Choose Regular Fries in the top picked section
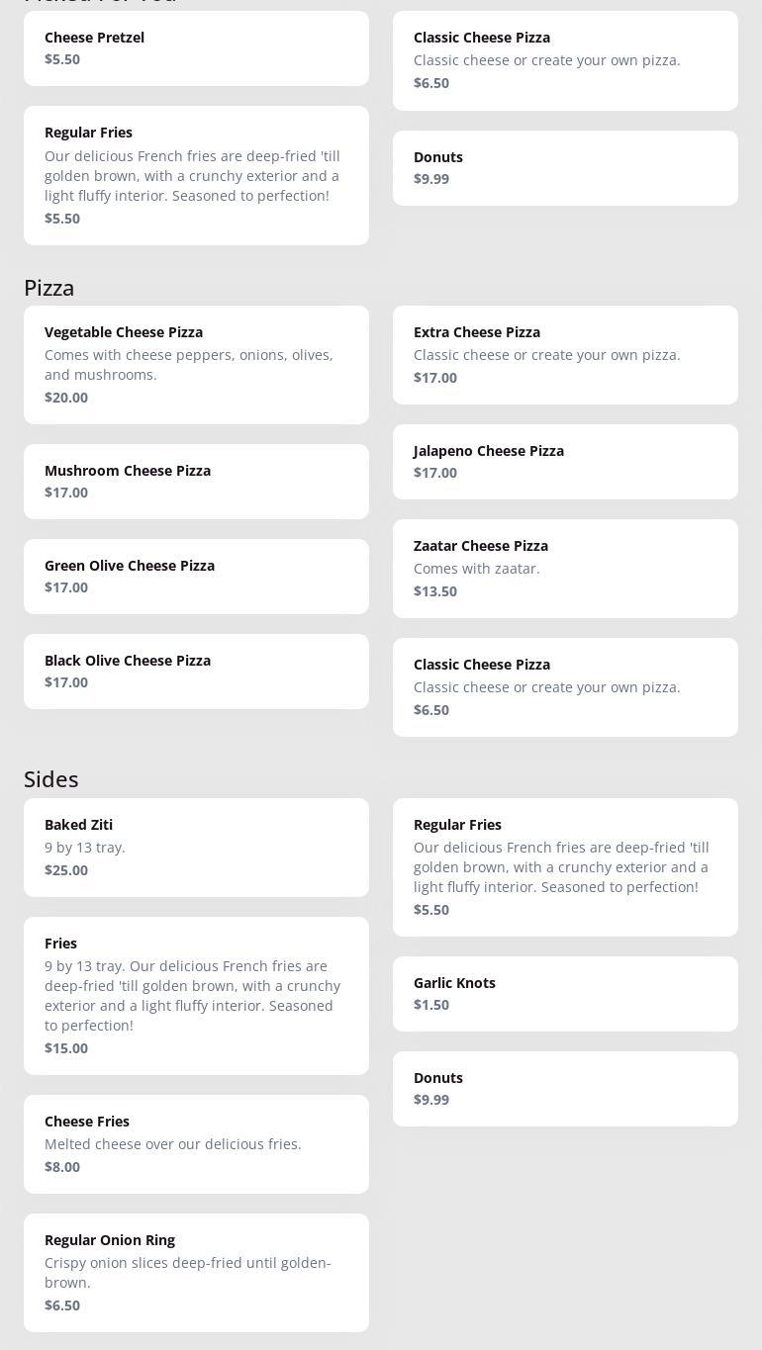 [x=196, y=175]
